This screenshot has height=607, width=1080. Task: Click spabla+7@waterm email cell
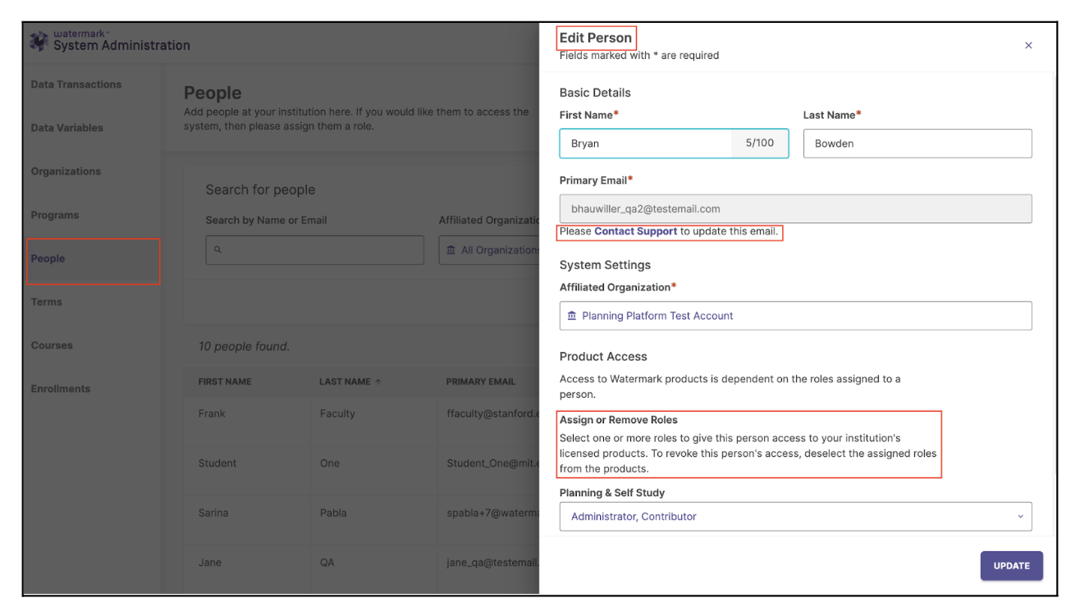click(x=492, y=513)
